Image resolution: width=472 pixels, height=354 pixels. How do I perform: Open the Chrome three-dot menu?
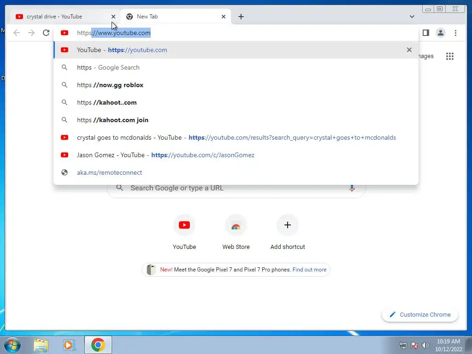[x=455, y=33]
